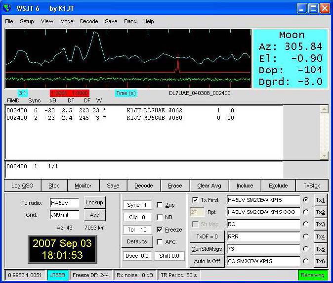333x283 pixels.
Task: Click the Tx2 button
Action: coord(320,212)
